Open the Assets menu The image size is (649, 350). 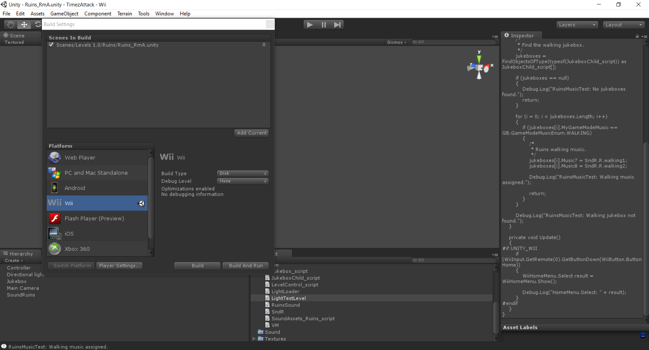coord(38,14)
